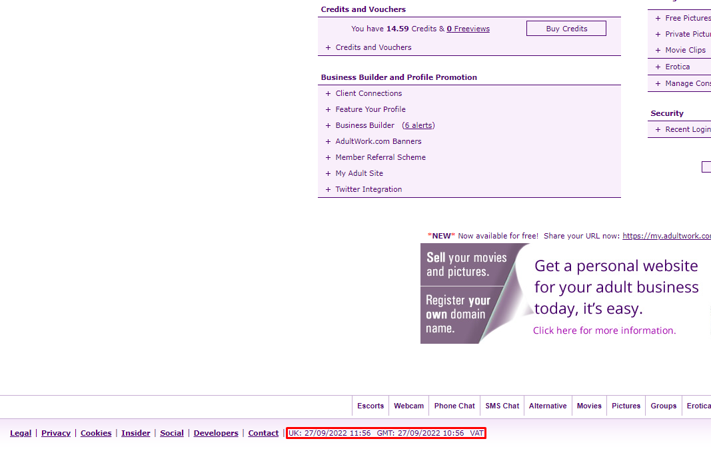
Task: Open the 6 alerts link
Action: pos(418,125)
